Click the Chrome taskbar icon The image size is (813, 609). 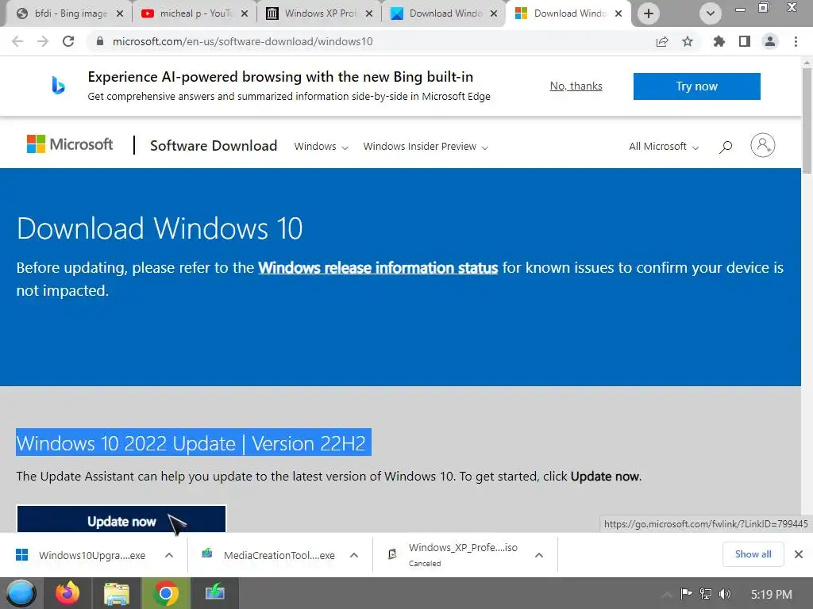pos(166,593)
